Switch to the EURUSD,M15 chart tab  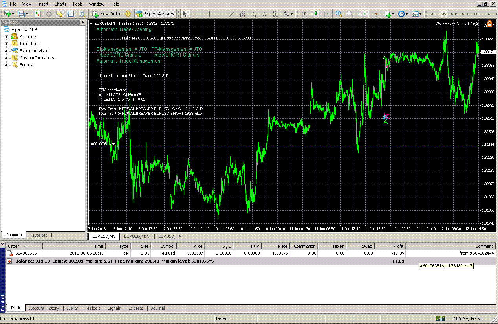click(x=137, y=236)
